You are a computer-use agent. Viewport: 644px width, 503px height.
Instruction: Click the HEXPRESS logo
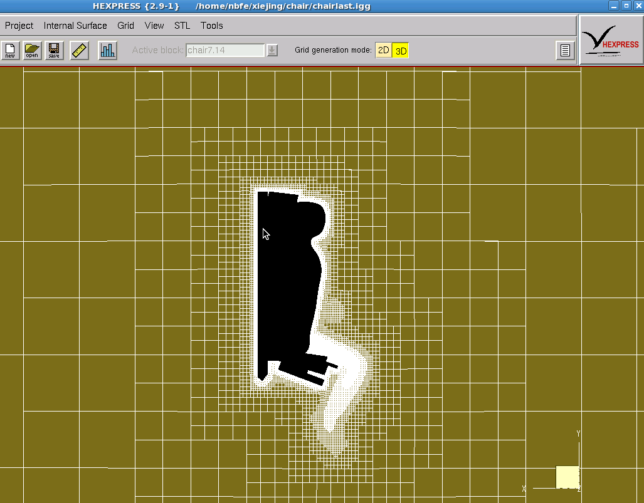click(x=611, y=39)
